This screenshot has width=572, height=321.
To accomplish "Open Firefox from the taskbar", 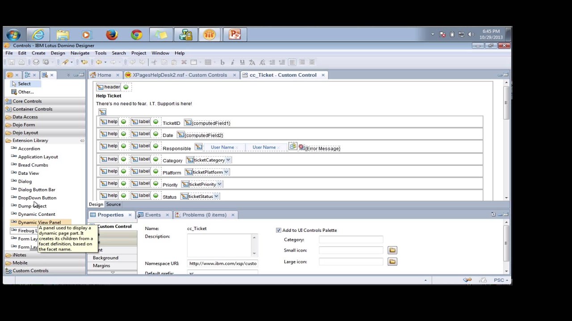I will (x=112, y=35).
